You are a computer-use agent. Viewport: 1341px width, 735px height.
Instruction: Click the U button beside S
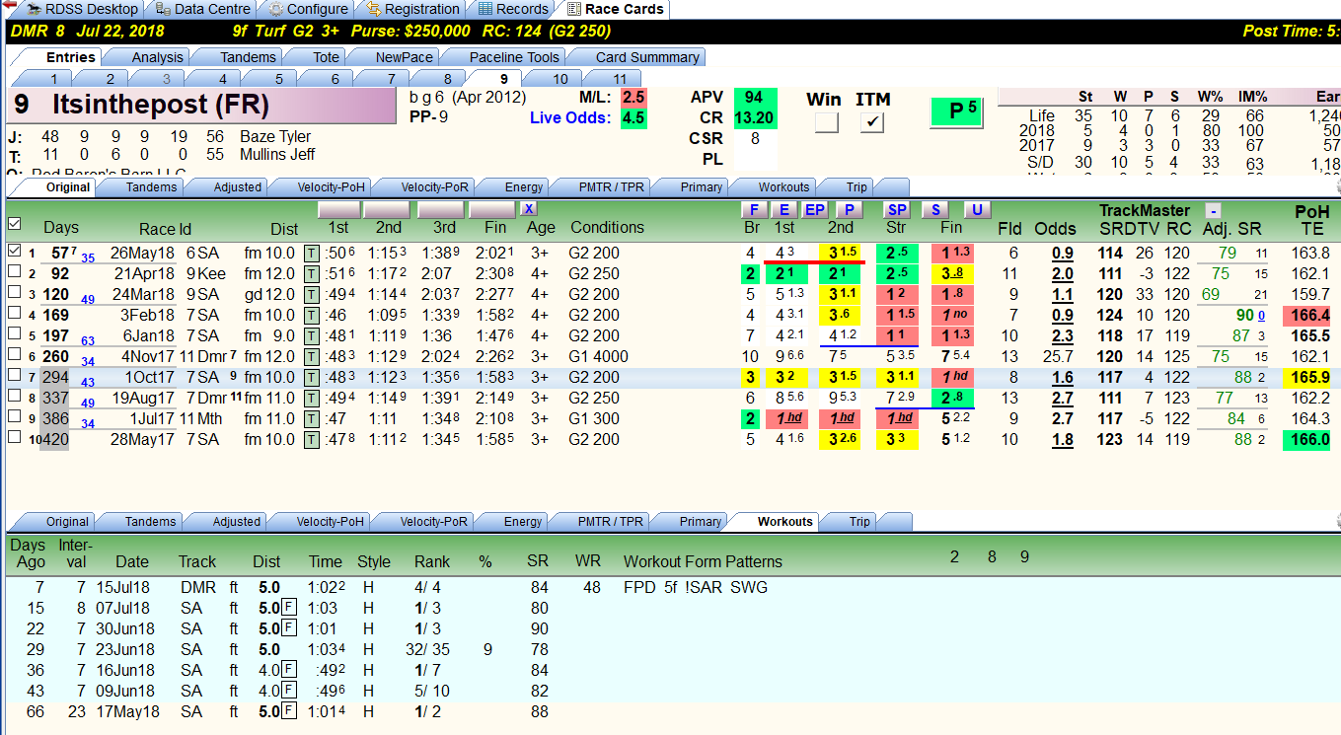pos(977,209)
